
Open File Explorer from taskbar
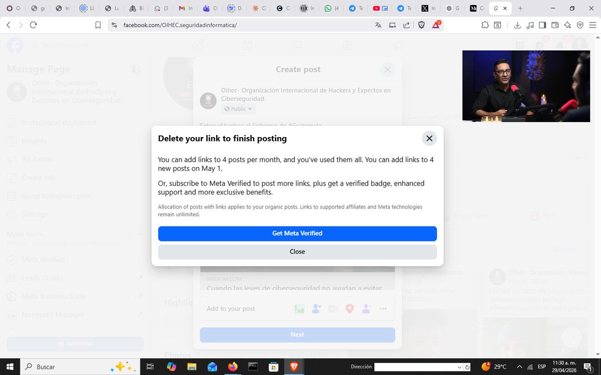192,366
